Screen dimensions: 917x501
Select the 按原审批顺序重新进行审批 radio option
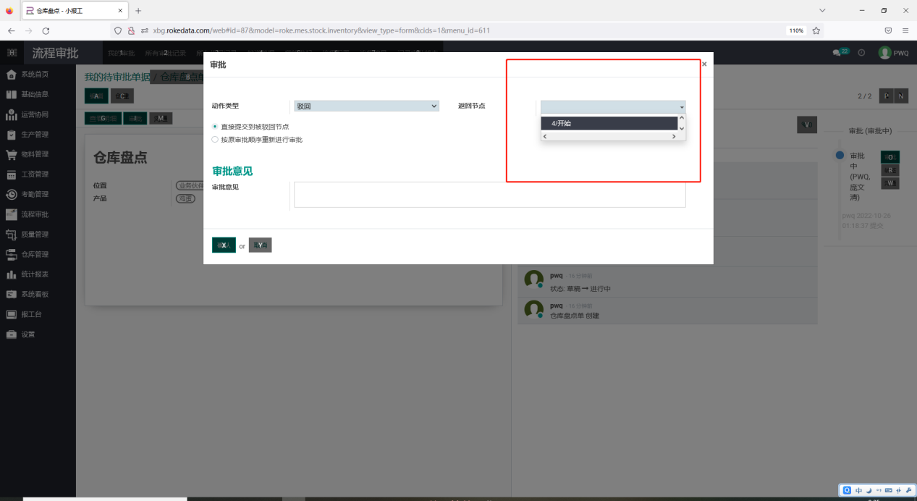tap(214, 139)
